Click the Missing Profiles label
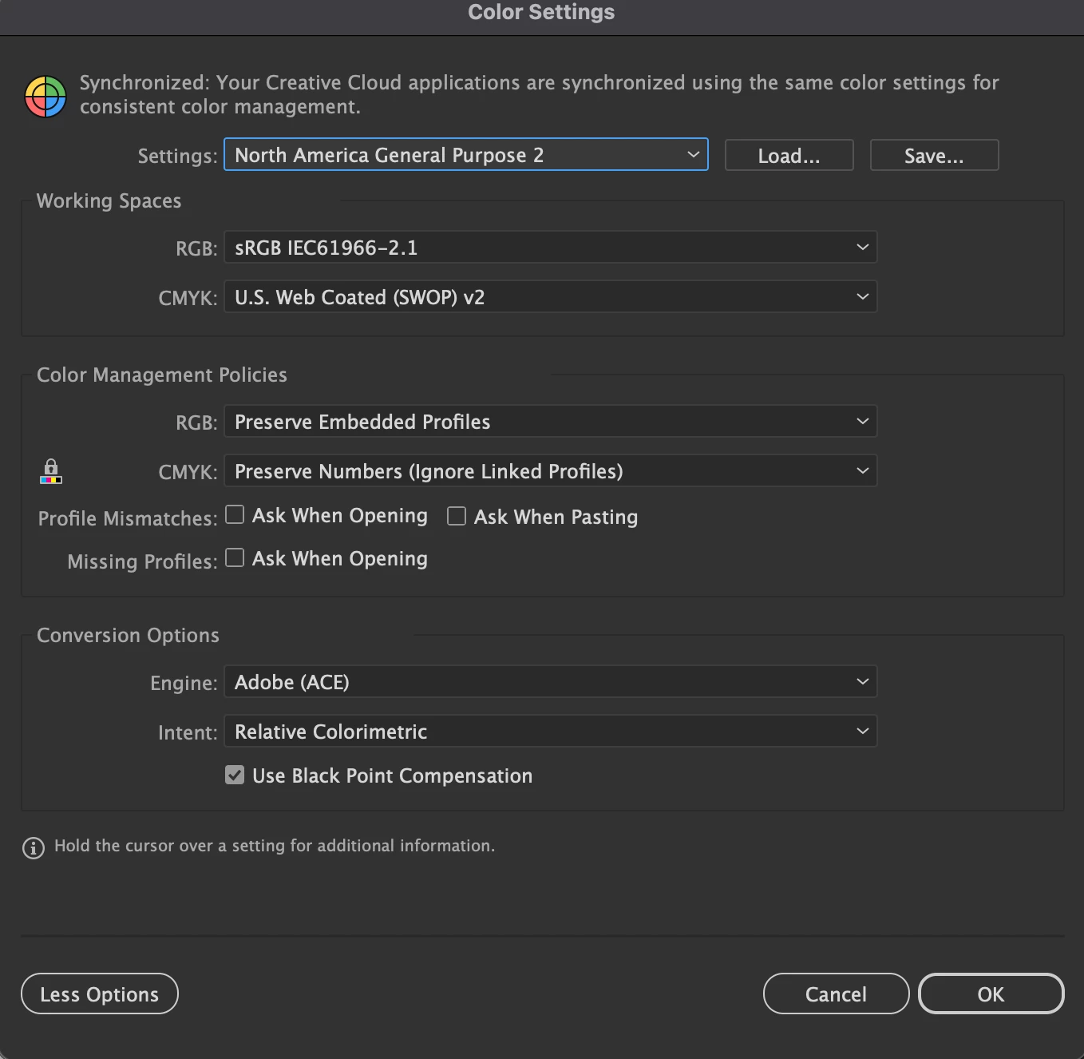 coord(143,561)
